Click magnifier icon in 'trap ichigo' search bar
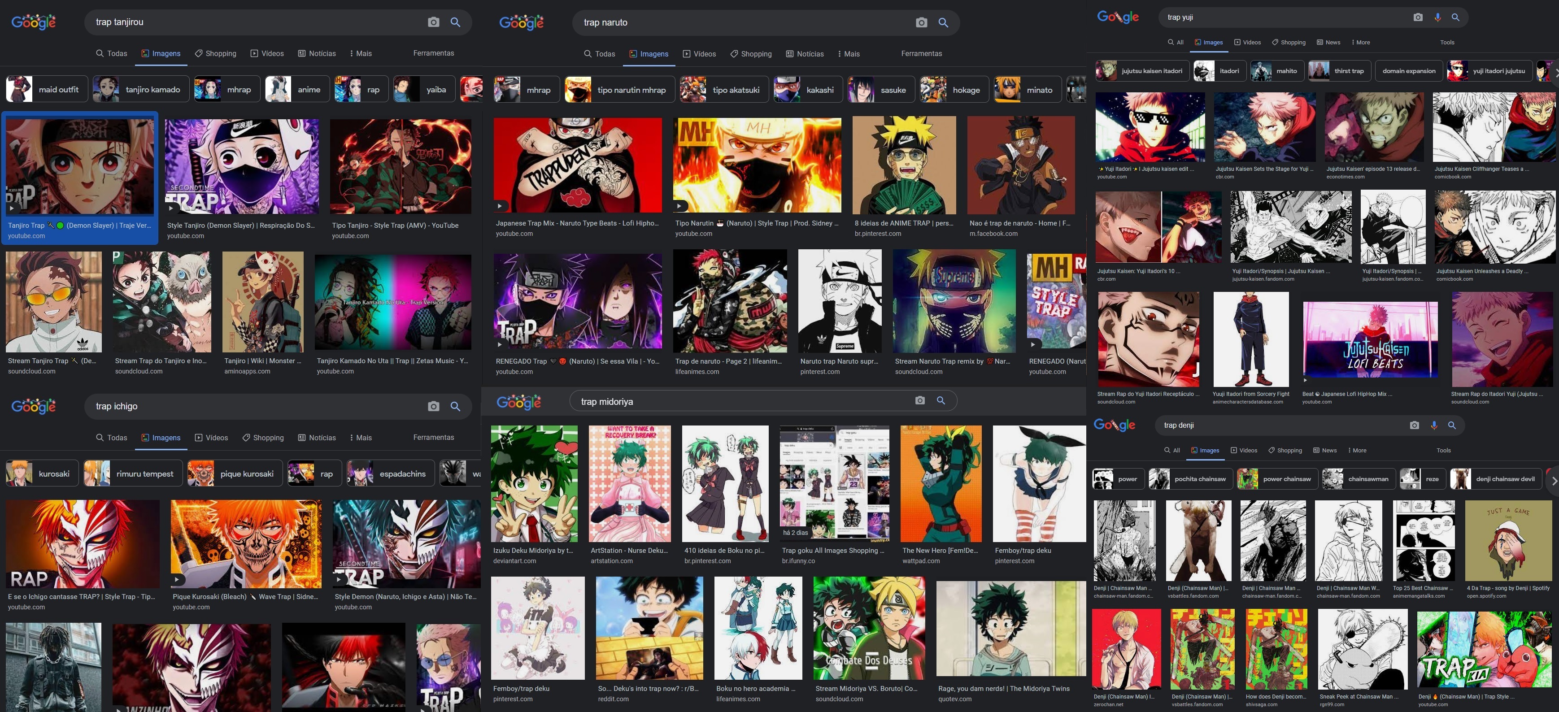This screenshot has height=712, width=1559. (455, 406)
